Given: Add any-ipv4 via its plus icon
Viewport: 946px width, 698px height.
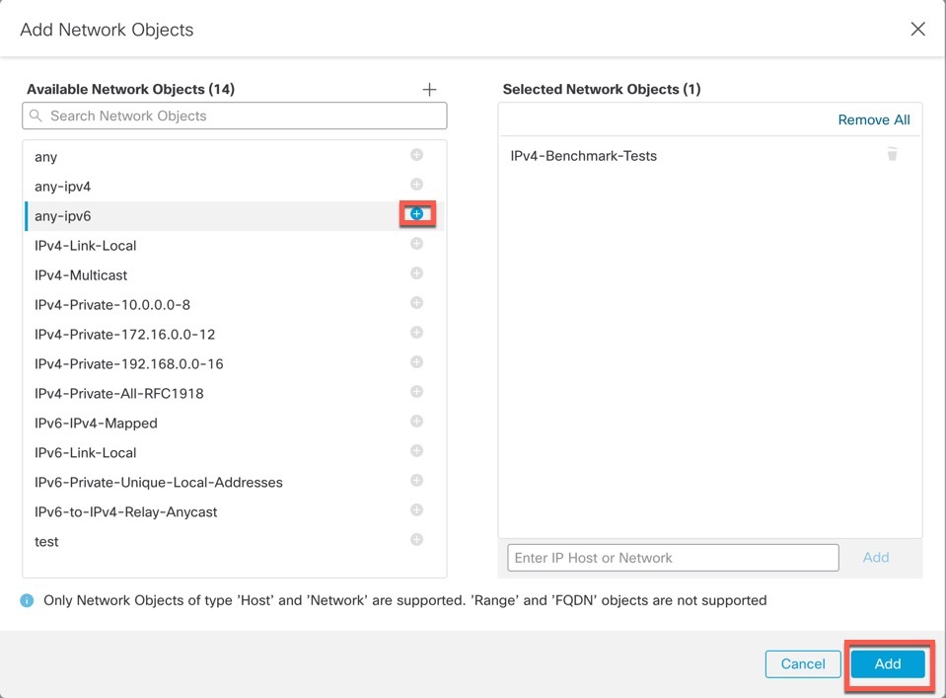Looking at the screenshot, I should tap(416, 185).
